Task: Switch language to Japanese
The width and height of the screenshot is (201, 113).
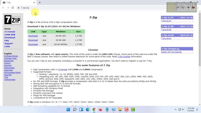Action: click(8, 70)
